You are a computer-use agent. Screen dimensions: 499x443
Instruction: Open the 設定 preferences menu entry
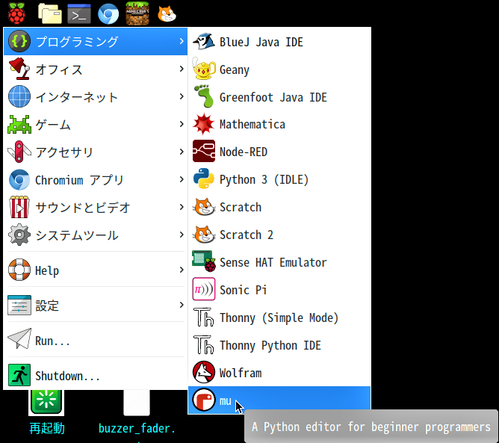[x=96, y=305]
